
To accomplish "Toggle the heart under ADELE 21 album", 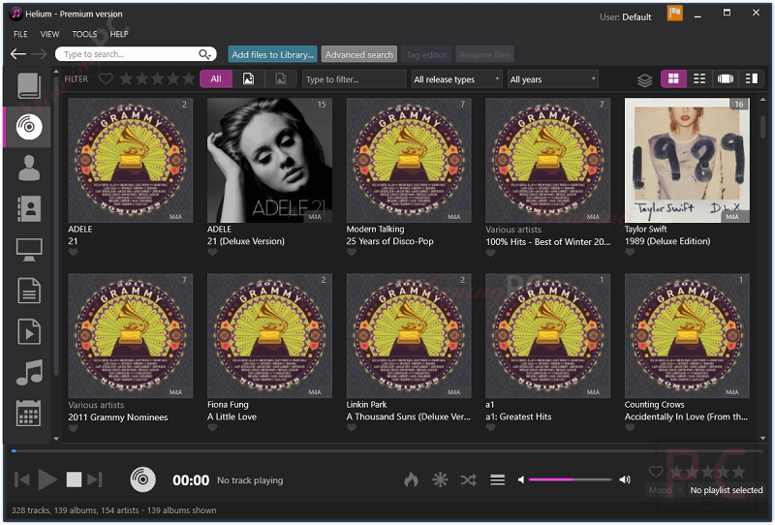I will 74,252.
